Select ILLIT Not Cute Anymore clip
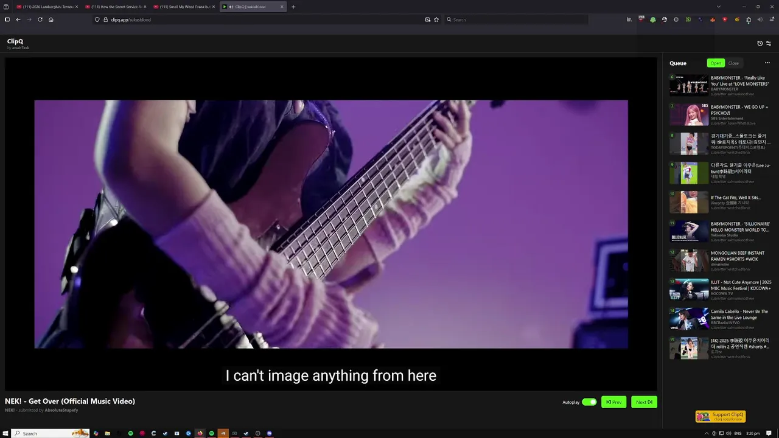 pyautogui.click(x=721, y=290)
